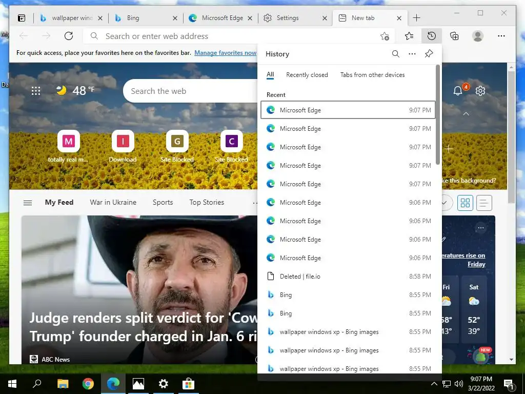The width and height of the screenshot is (525, 394).
Task: Open the weather 48°F widget
Action: click(75, 90)
